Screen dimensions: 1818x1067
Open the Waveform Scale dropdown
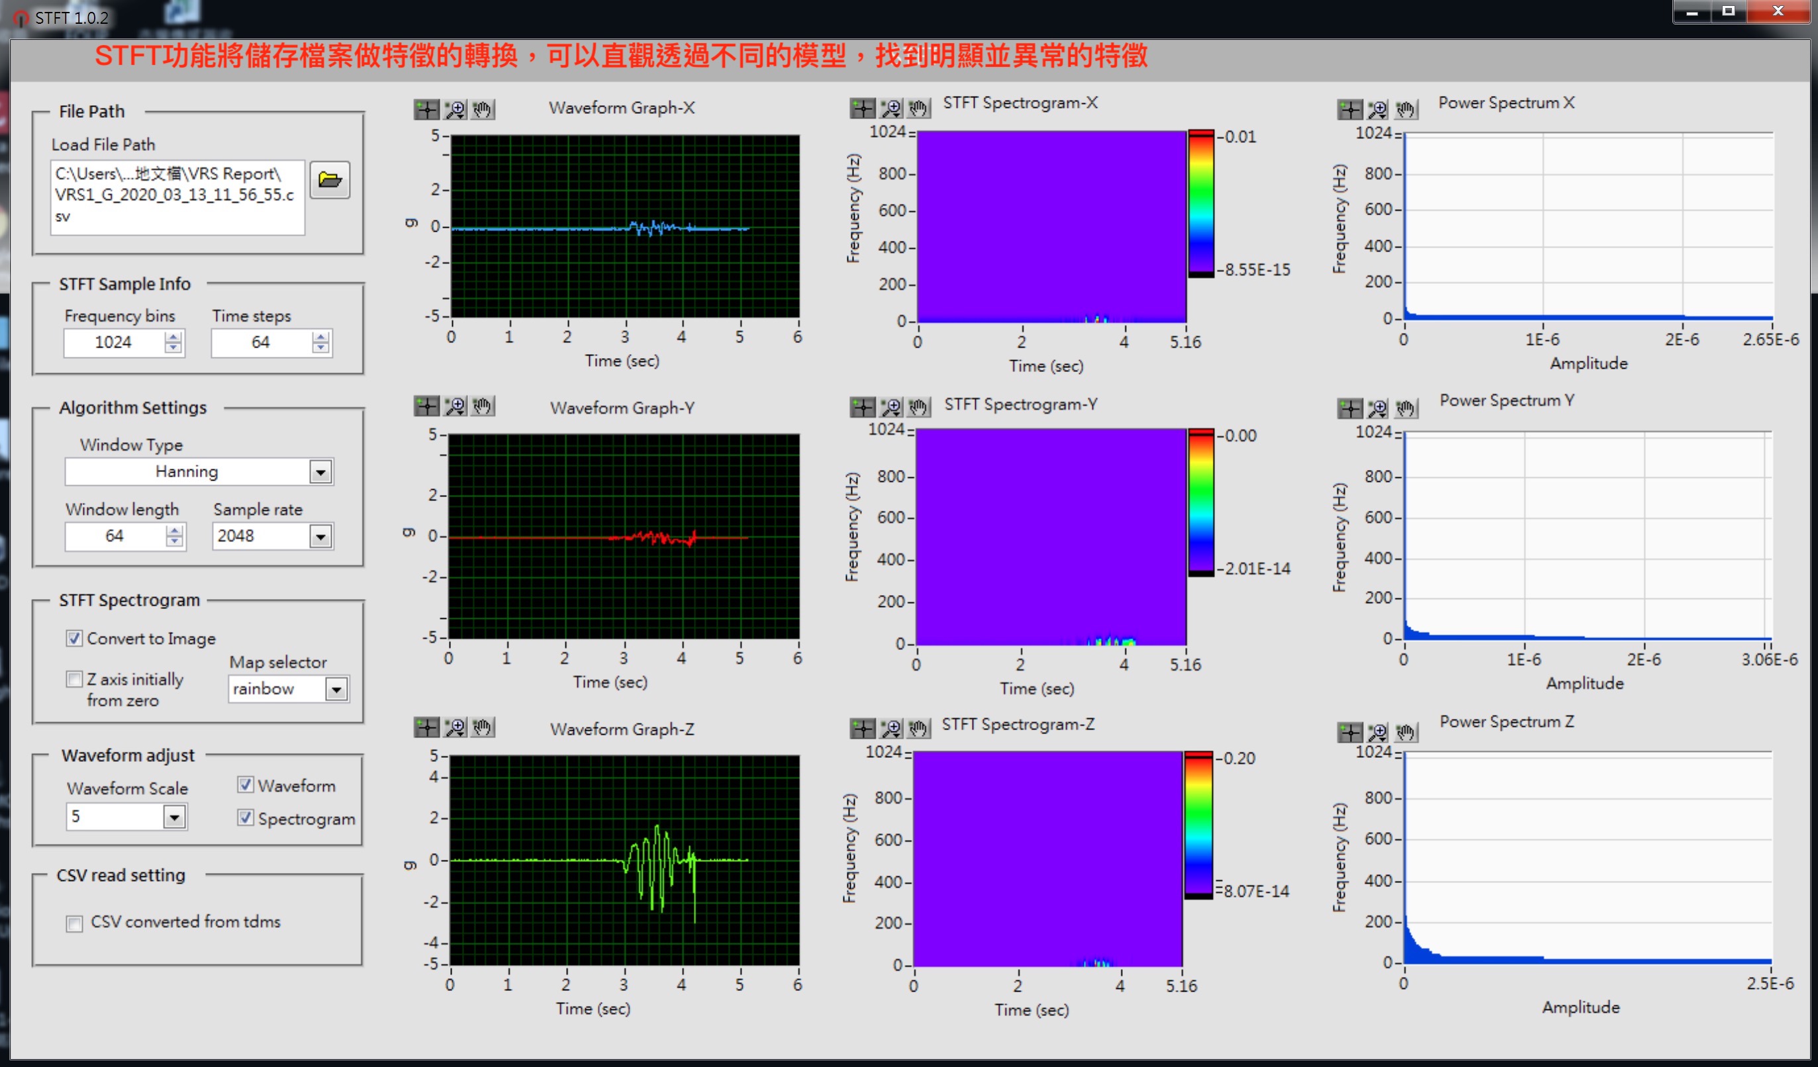(174, 817)
